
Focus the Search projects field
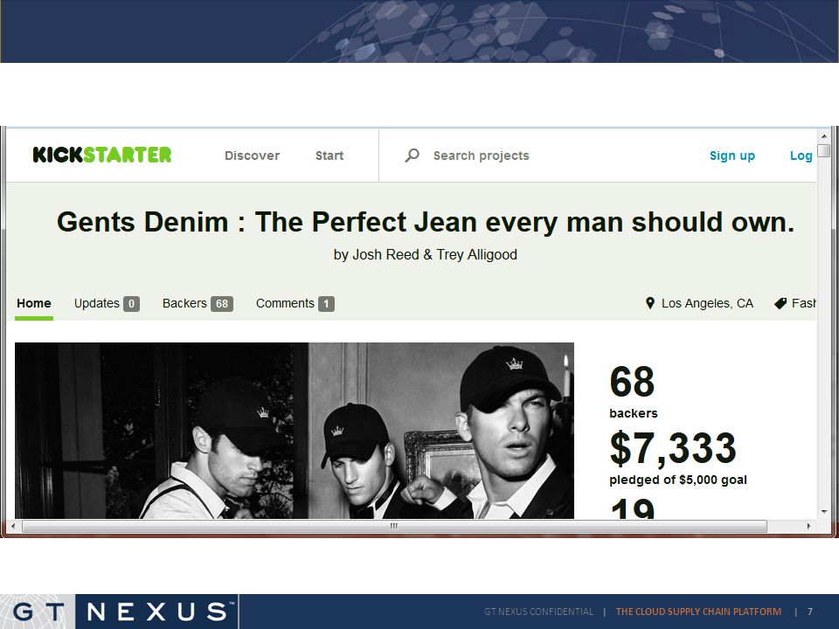coord(481,156)
